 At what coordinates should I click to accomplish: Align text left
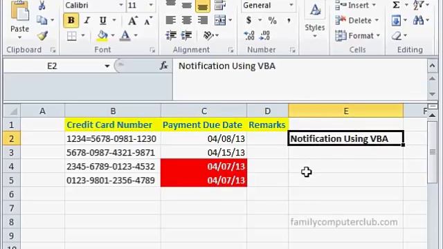click(x=171, y=20)
